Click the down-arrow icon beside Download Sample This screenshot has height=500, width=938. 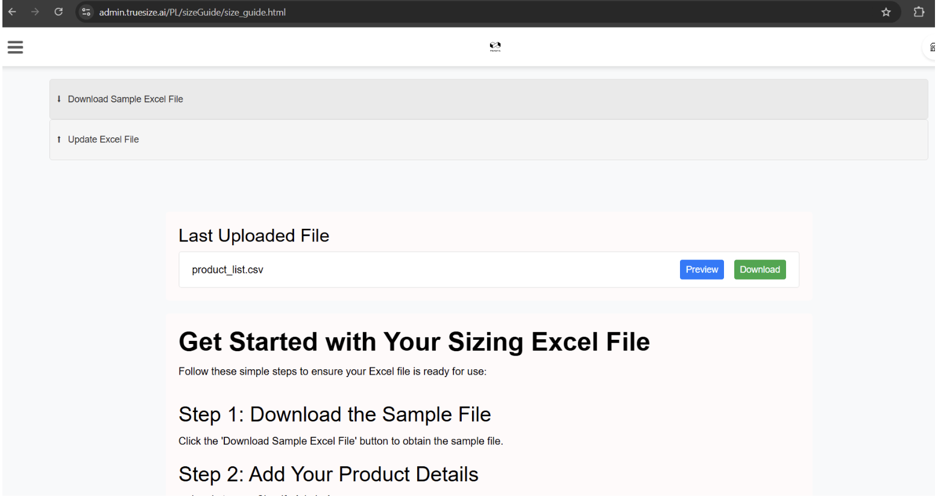tap(59, 99)
